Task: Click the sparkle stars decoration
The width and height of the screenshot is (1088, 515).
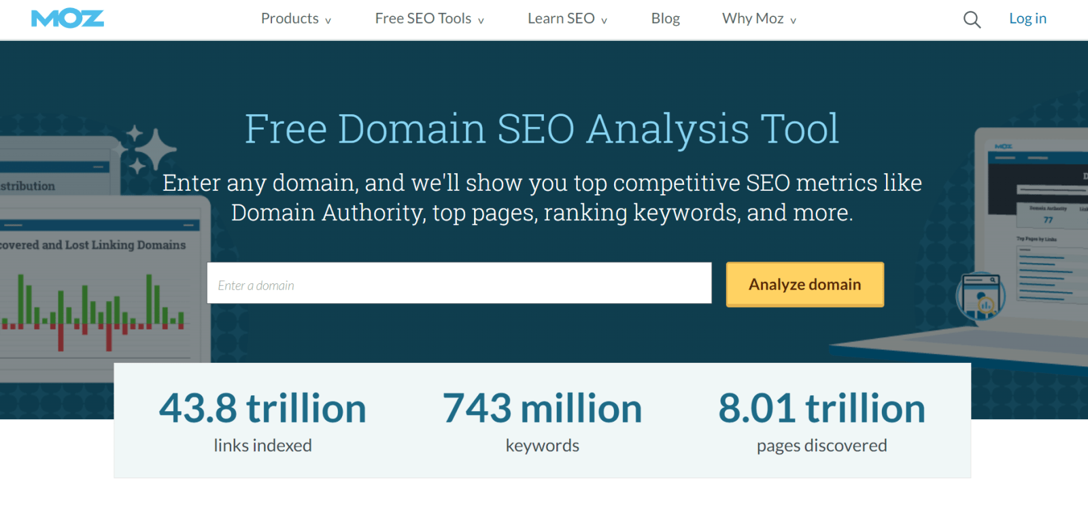Action: pos(150,148)
